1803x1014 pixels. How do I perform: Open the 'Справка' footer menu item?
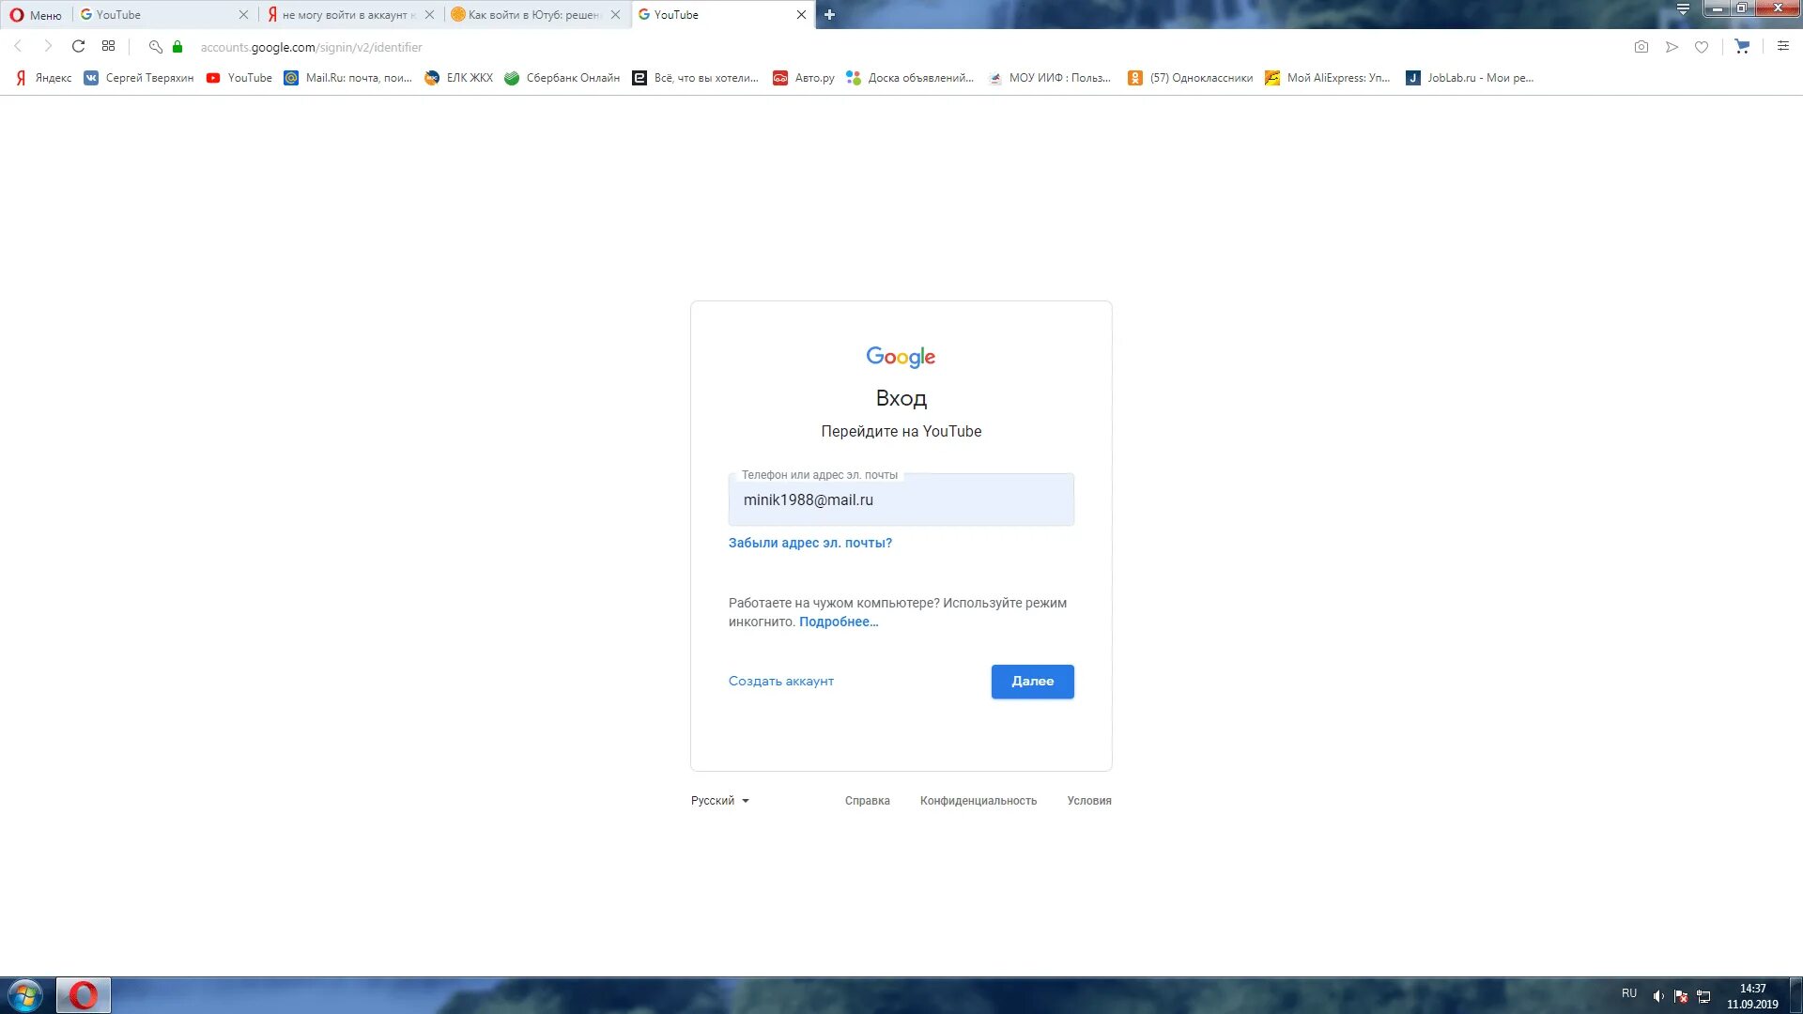(867, 800)
